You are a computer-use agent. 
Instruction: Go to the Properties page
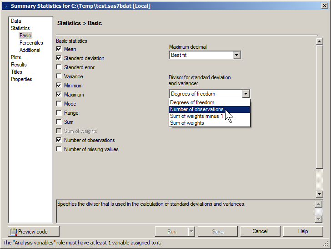pos(21,79)
